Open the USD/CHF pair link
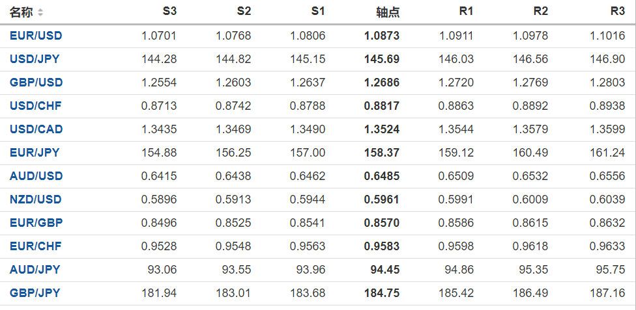Viewport: 636px width, 310px height. pos(35,106)
